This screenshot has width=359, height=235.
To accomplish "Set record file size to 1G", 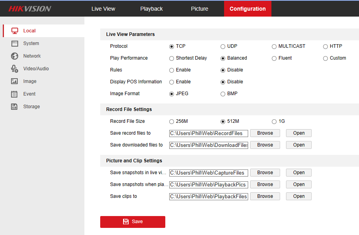I will [x=274, y=122].
